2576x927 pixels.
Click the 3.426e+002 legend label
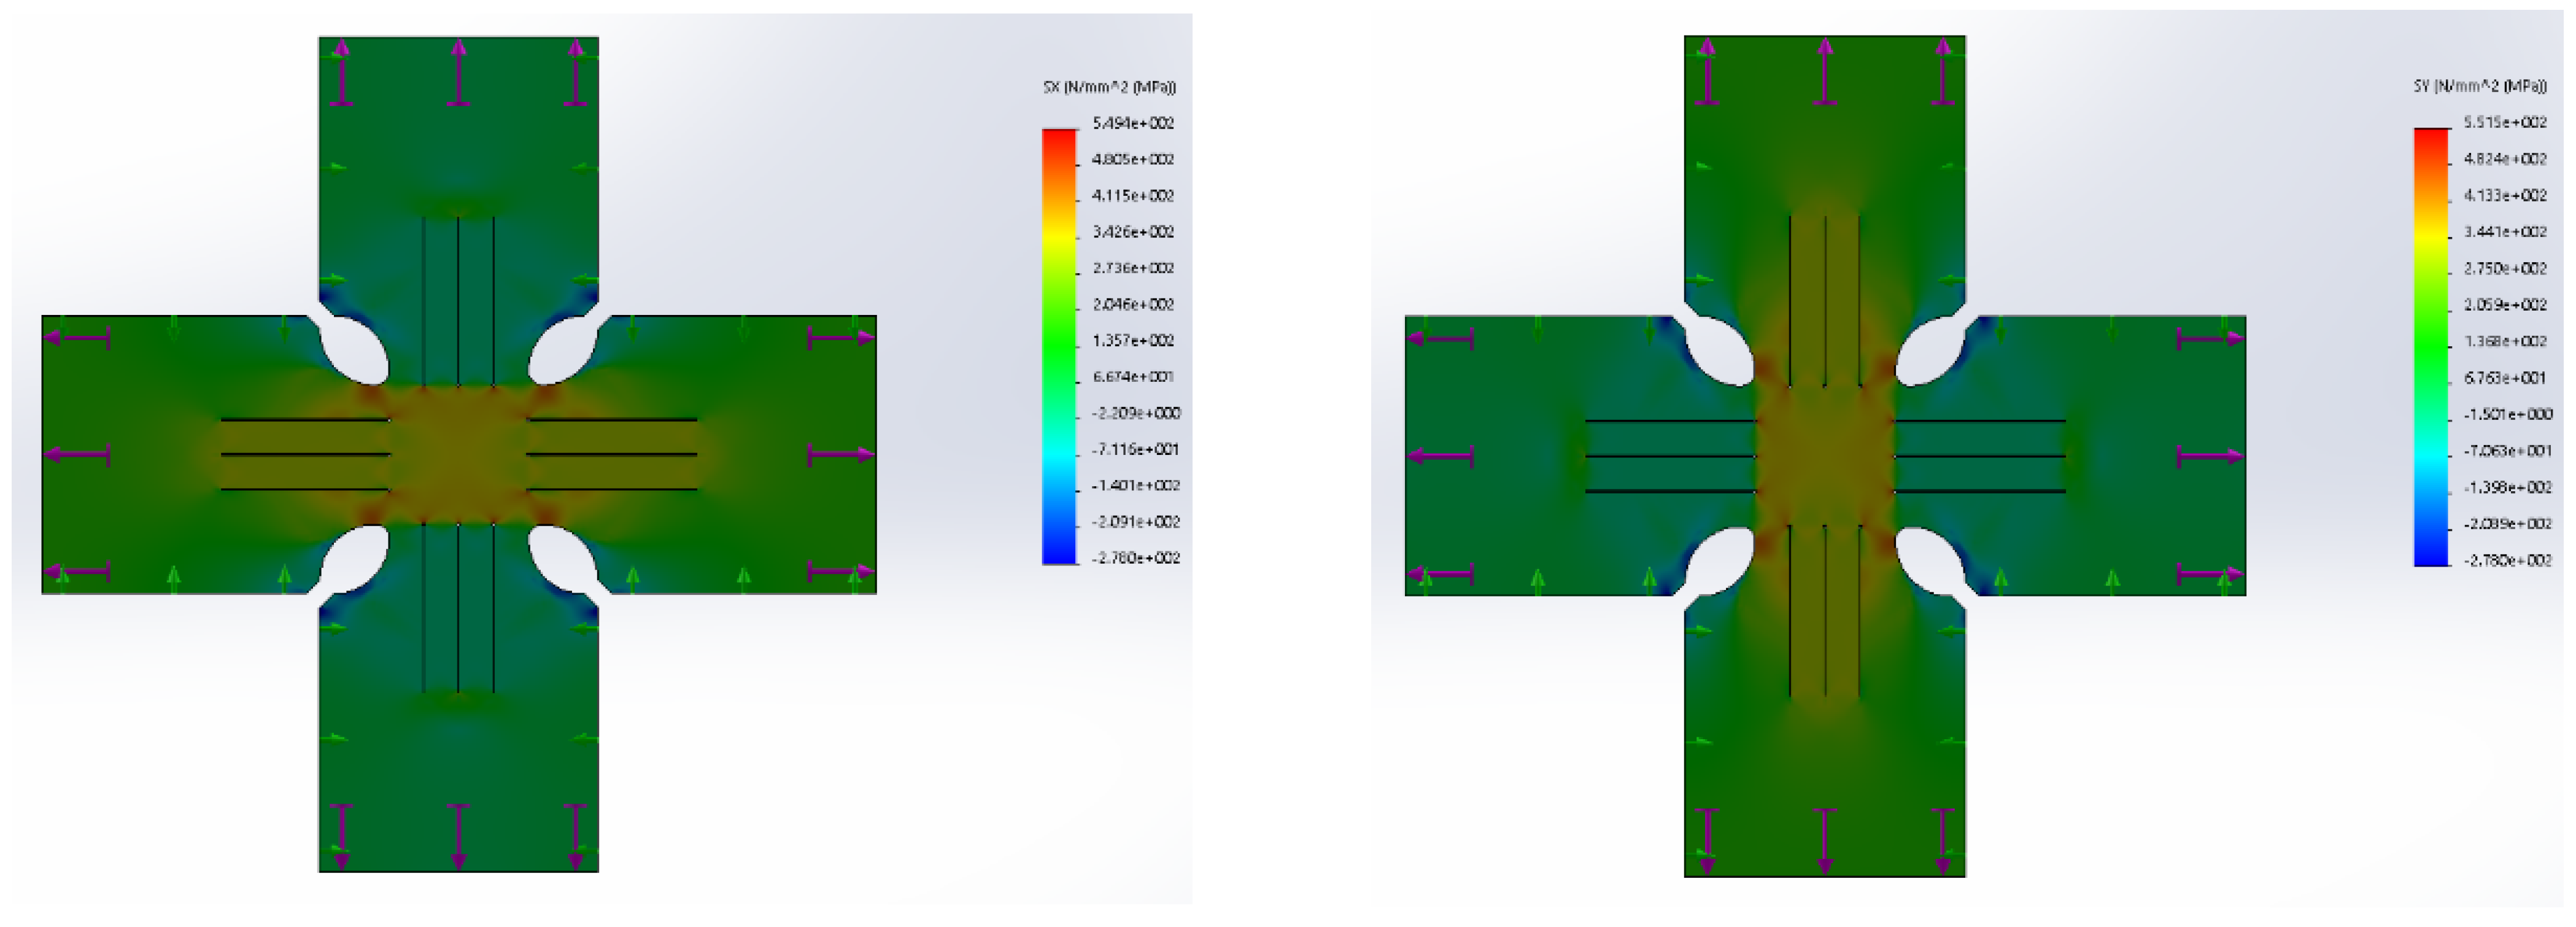coord(1132,232)
